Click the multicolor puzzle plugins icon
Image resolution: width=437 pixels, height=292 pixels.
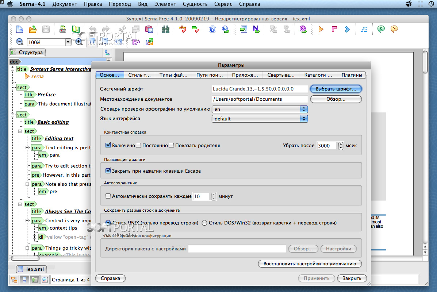pyautogui.click(x=149, y=42)
